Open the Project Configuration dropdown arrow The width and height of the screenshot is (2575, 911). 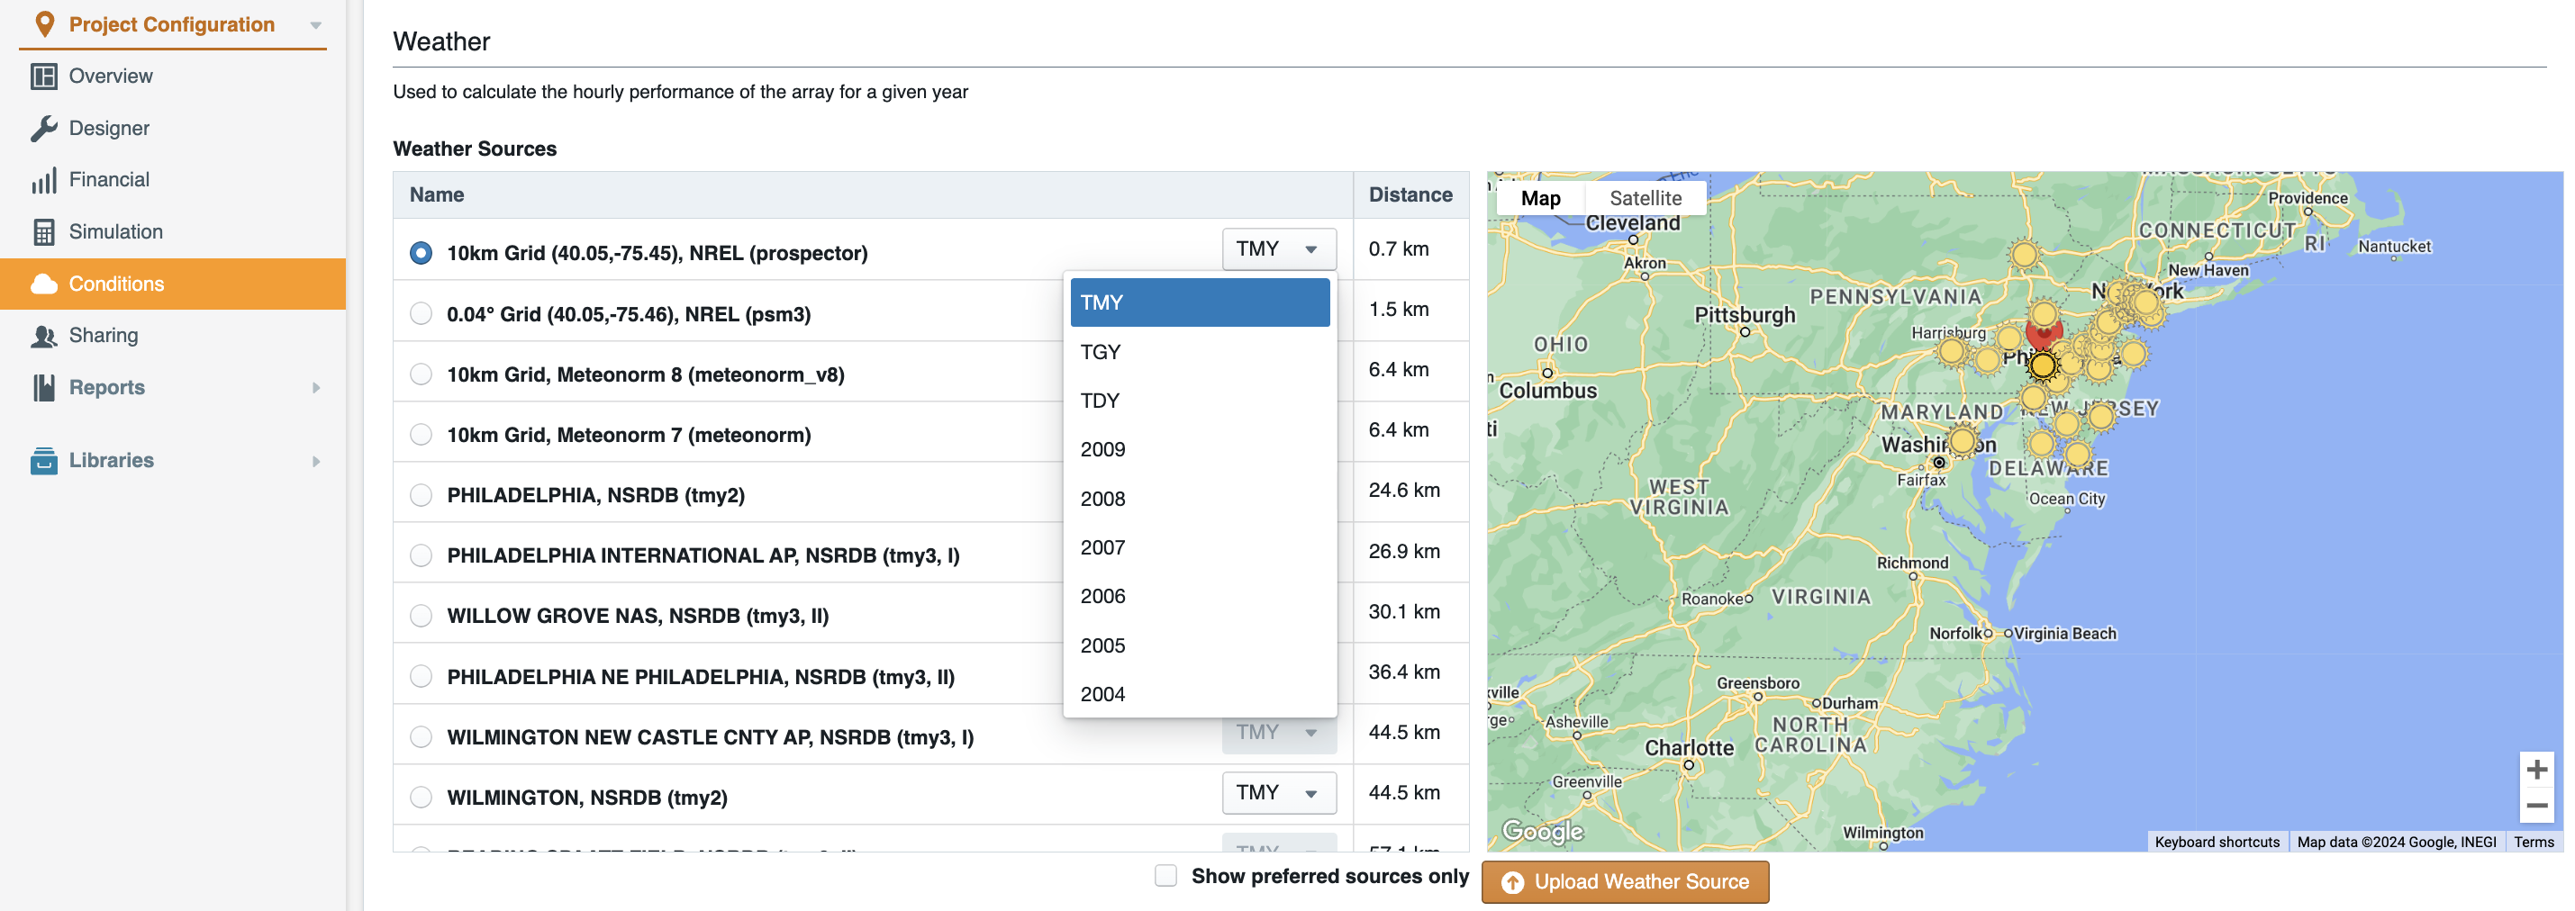316,24
